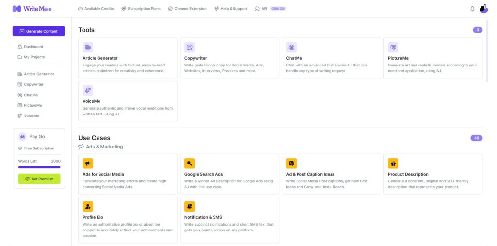Open sidebar ChatMe link
497x246 pixels.
pyautogui.click(x=28, y=95)
